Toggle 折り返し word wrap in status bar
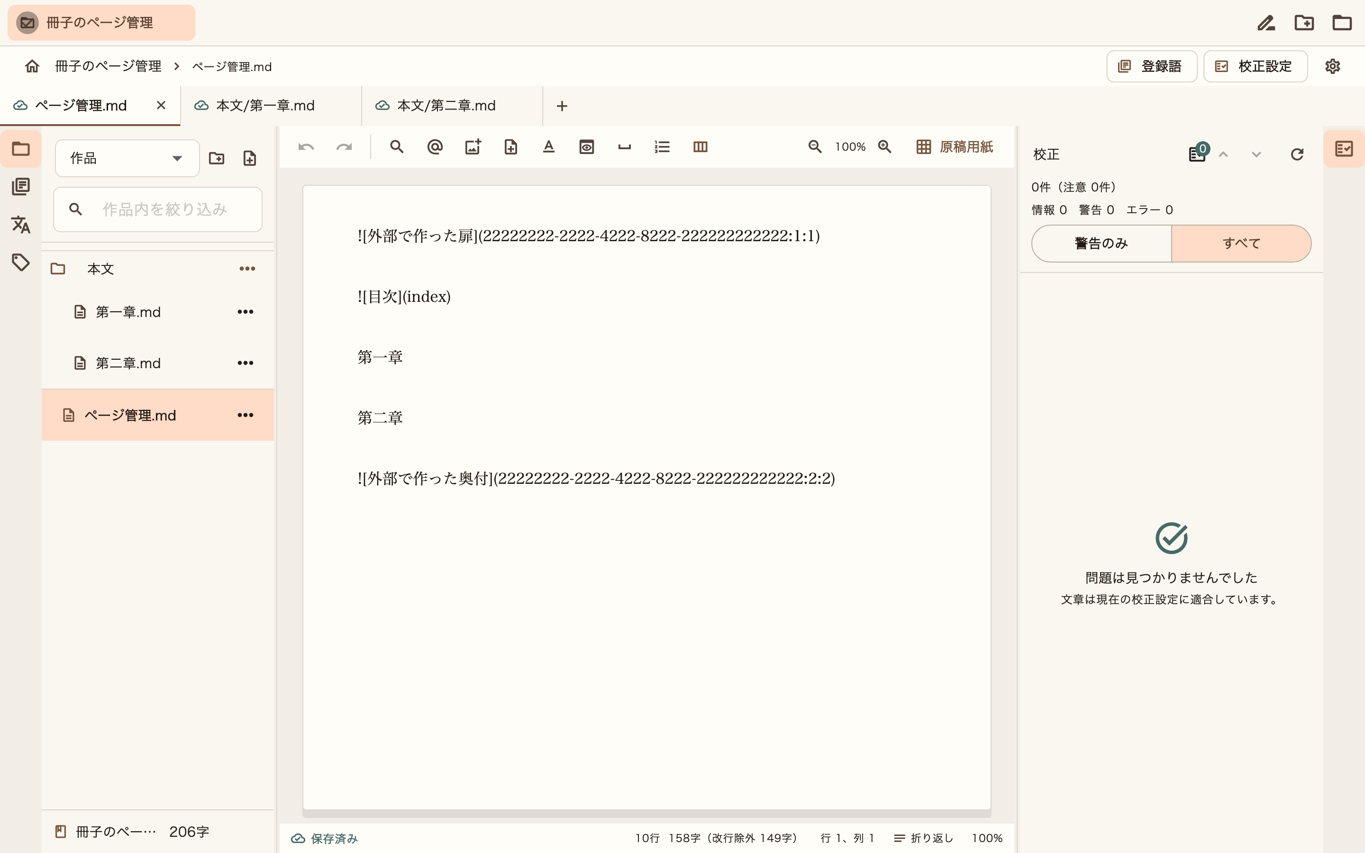 924,838
